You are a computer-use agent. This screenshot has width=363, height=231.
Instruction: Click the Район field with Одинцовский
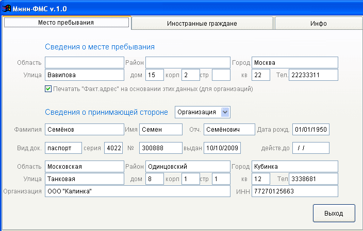[x=188, y=167]
